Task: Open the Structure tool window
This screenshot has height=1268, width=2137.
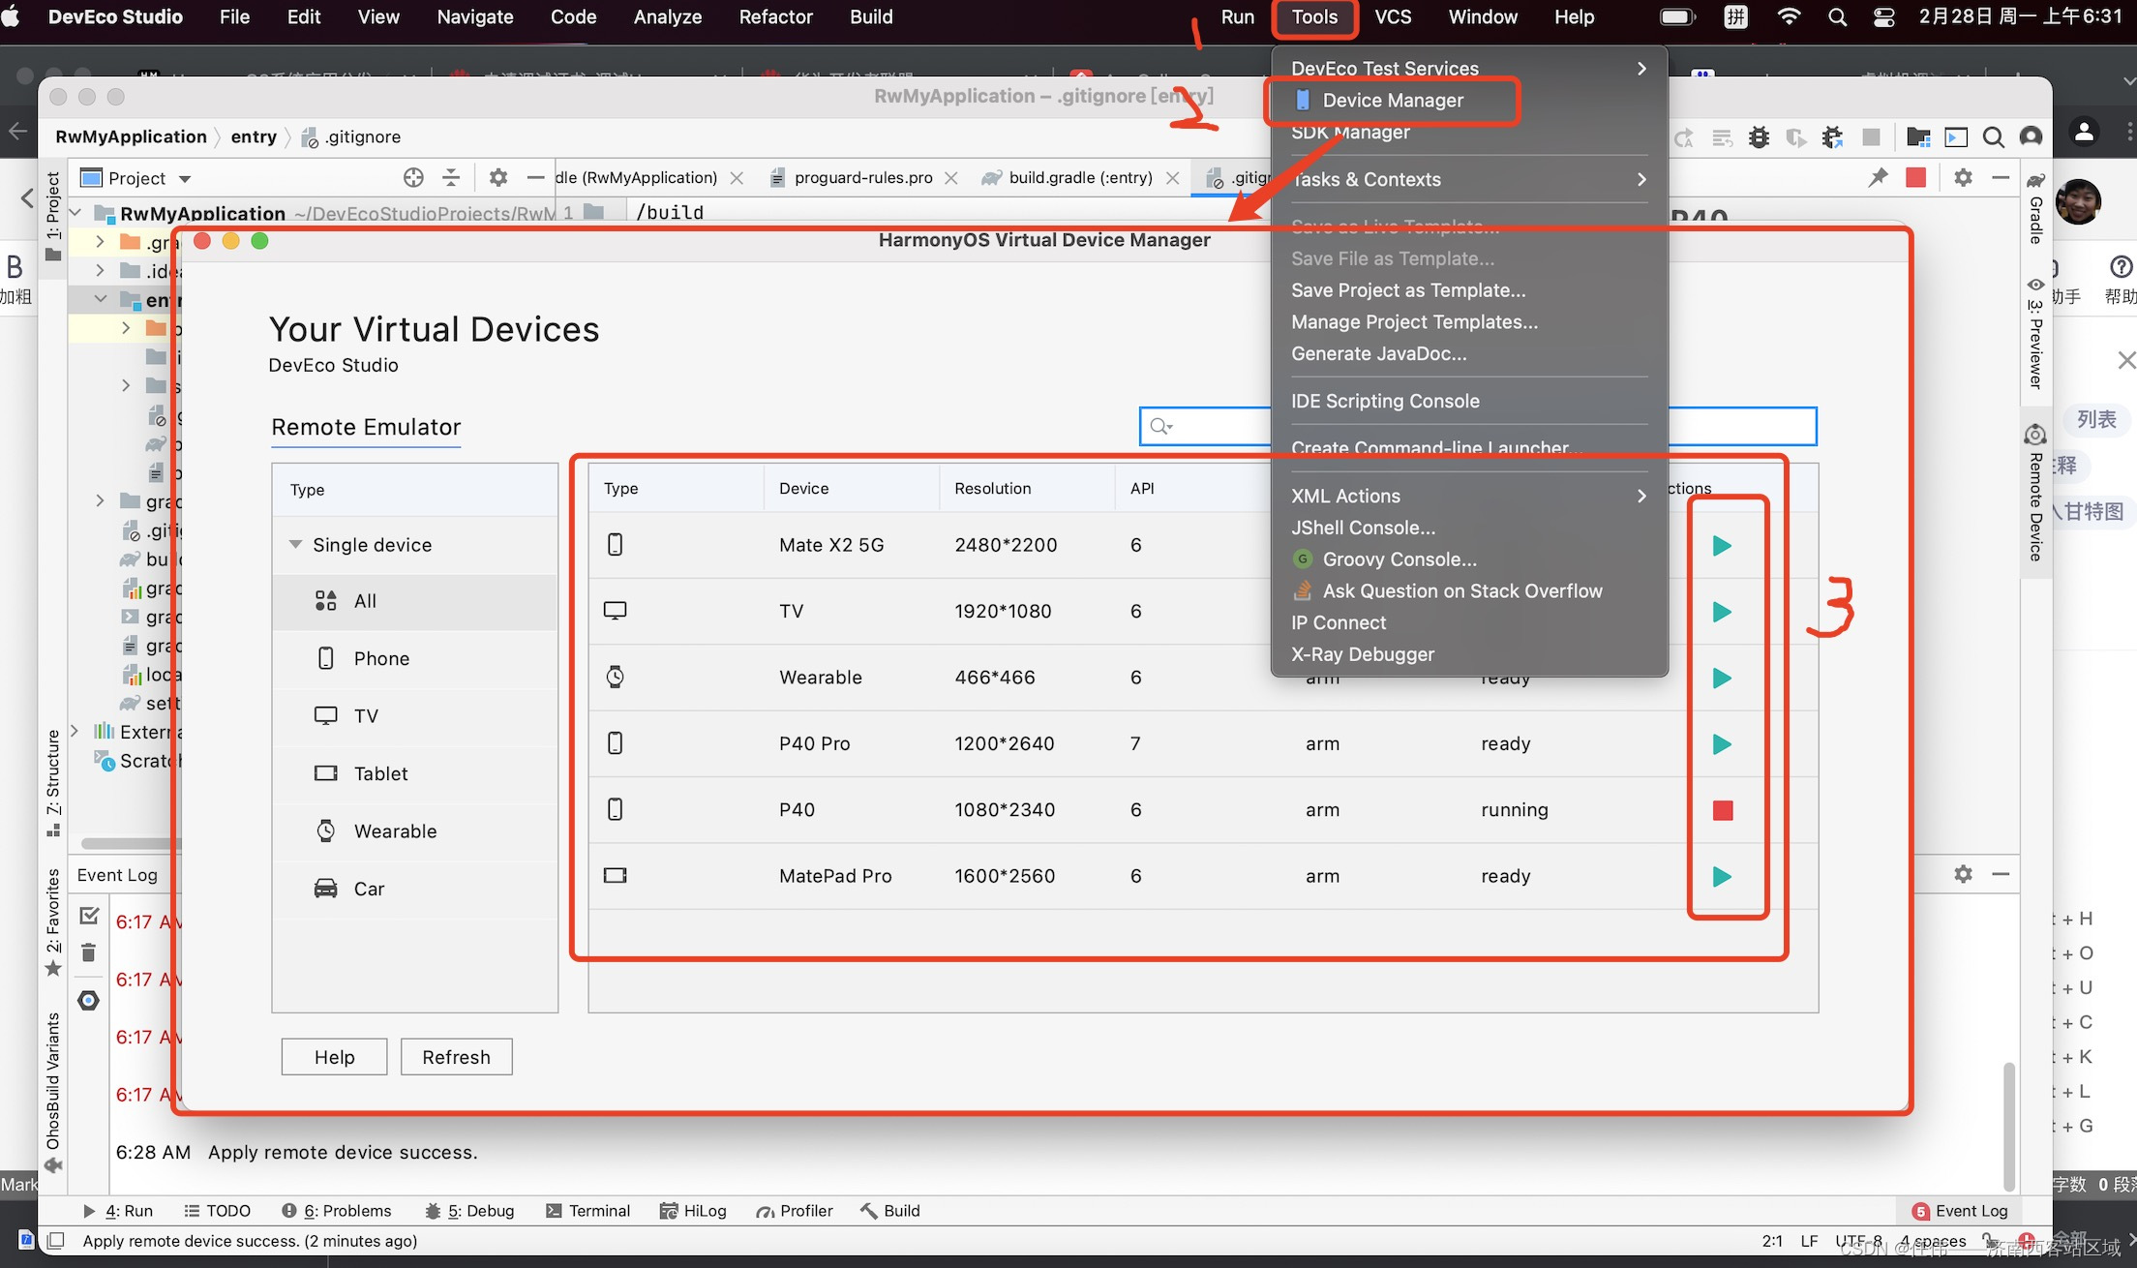Action: (54, 782)
